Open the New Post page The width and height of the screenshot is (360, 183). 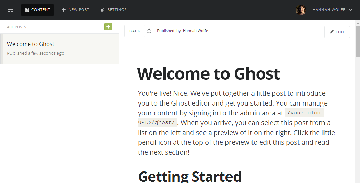coord(75,10)
